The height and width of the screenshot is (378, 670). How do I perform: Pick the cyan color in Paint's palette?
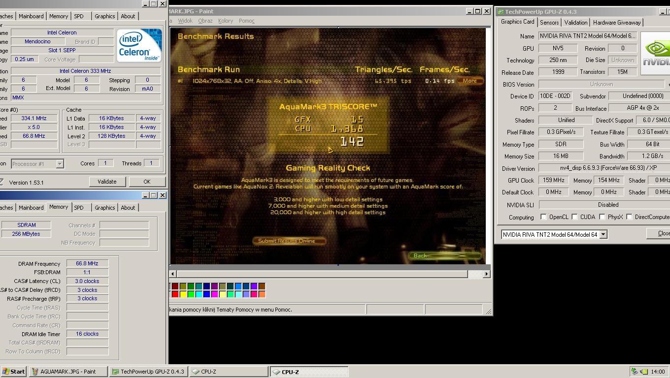click(x=199, y=294)
